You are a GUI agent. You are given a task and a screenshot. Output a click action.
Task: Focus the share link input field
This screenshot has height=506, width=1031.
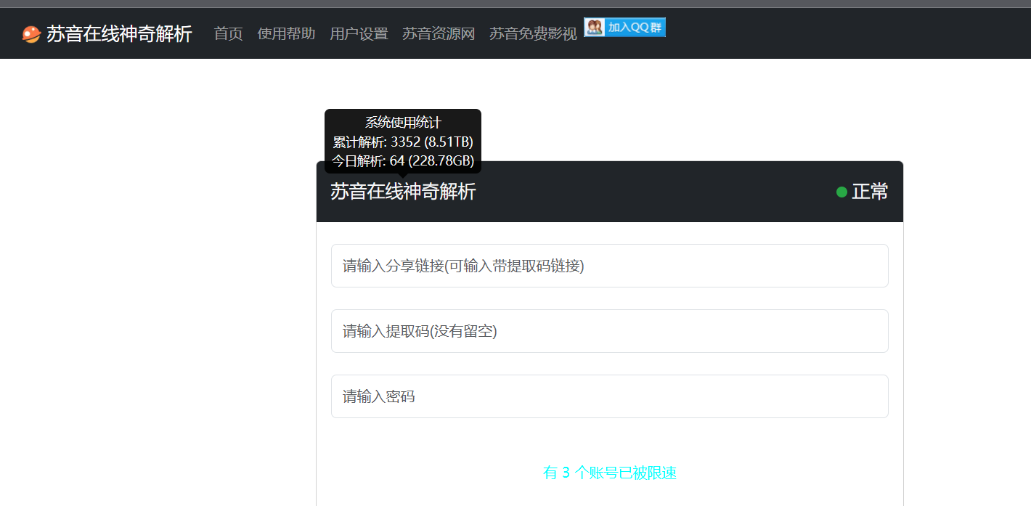[609, 266]
